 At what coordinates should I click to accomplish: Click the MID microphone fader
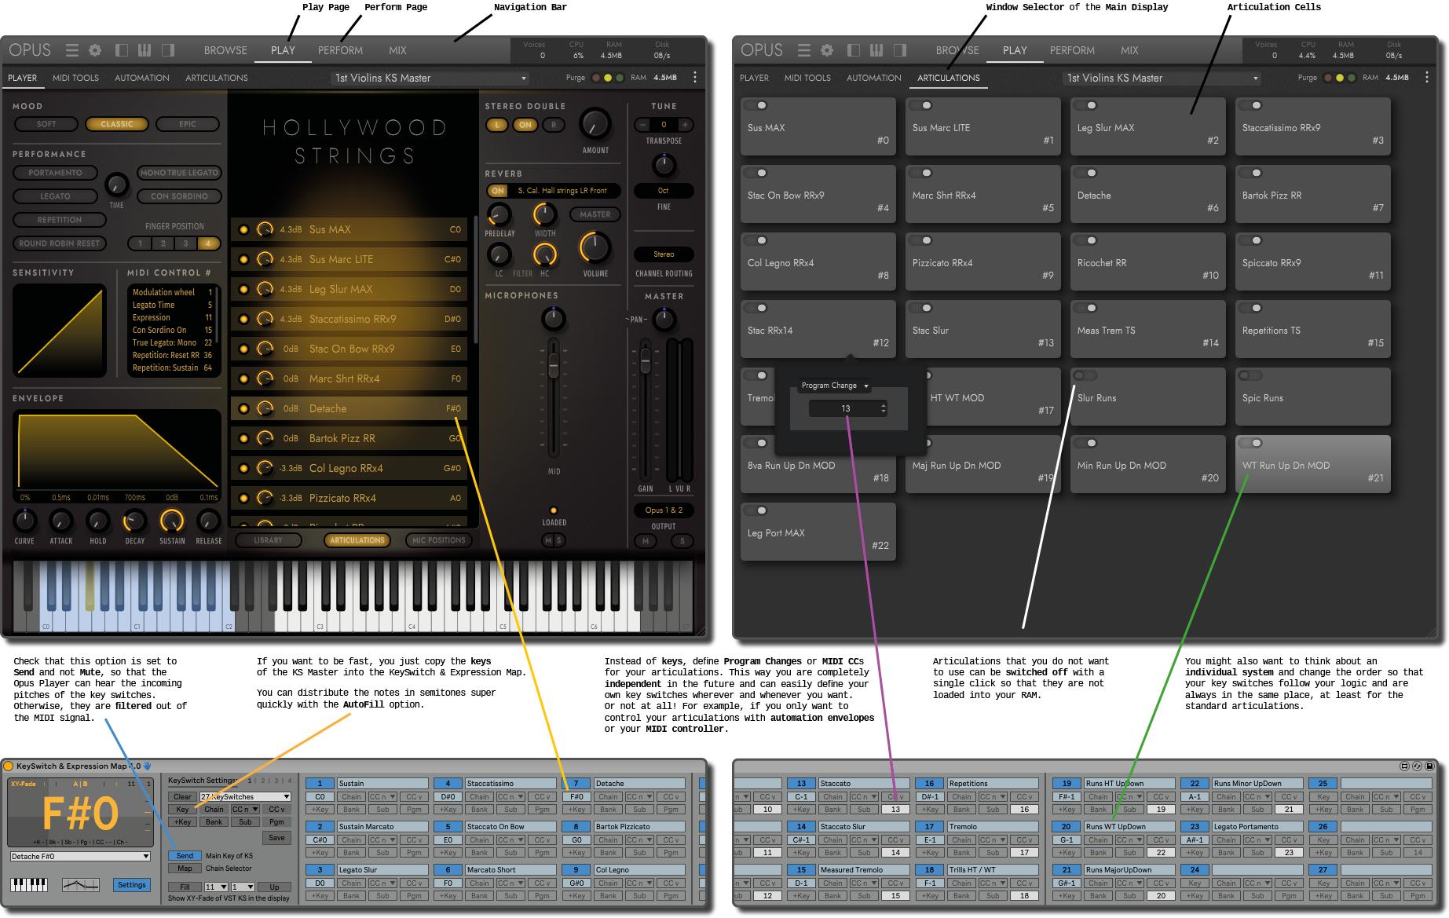[x=554, y=365]
